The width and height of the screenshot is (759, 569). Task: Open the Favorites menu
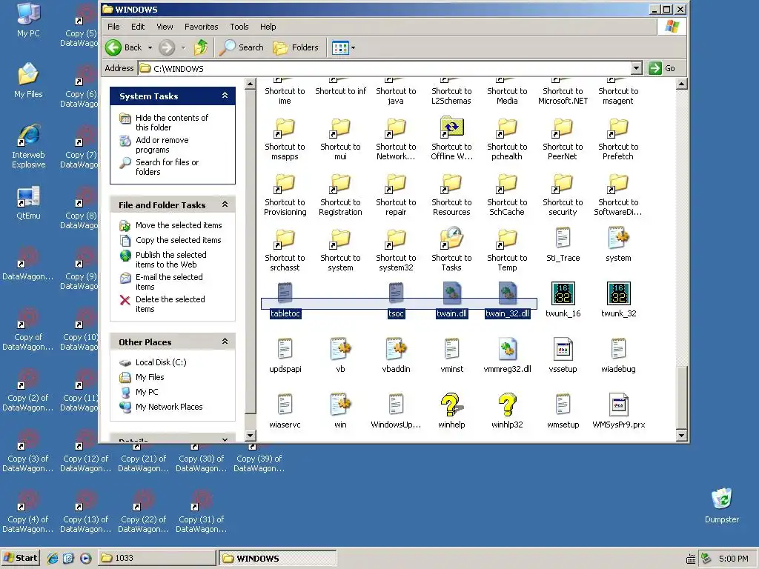202,27
